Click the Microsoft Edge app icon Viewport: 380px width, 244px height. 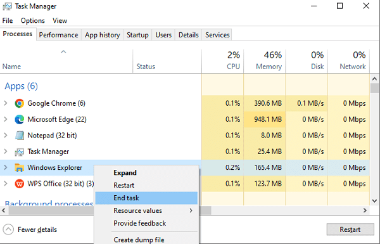point(20,119)
